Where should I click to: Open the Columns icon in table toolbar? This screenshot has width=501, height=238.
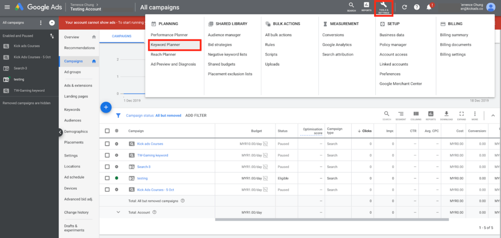pos(416,115)
